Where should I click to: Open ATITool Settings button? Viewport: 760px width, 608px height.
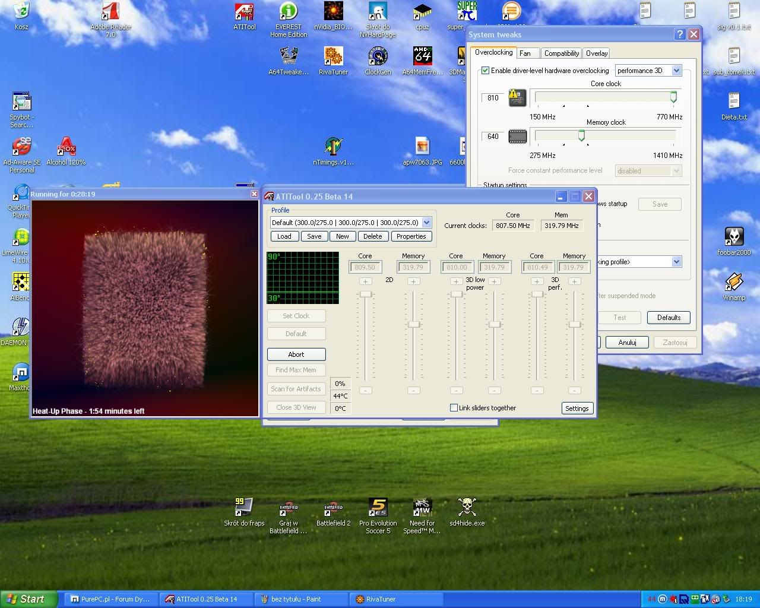coord(577,408)
